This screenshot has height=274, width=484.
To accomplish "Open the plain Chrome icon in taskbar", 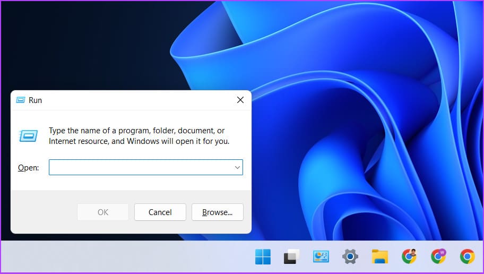I will (x=468, y=256).
